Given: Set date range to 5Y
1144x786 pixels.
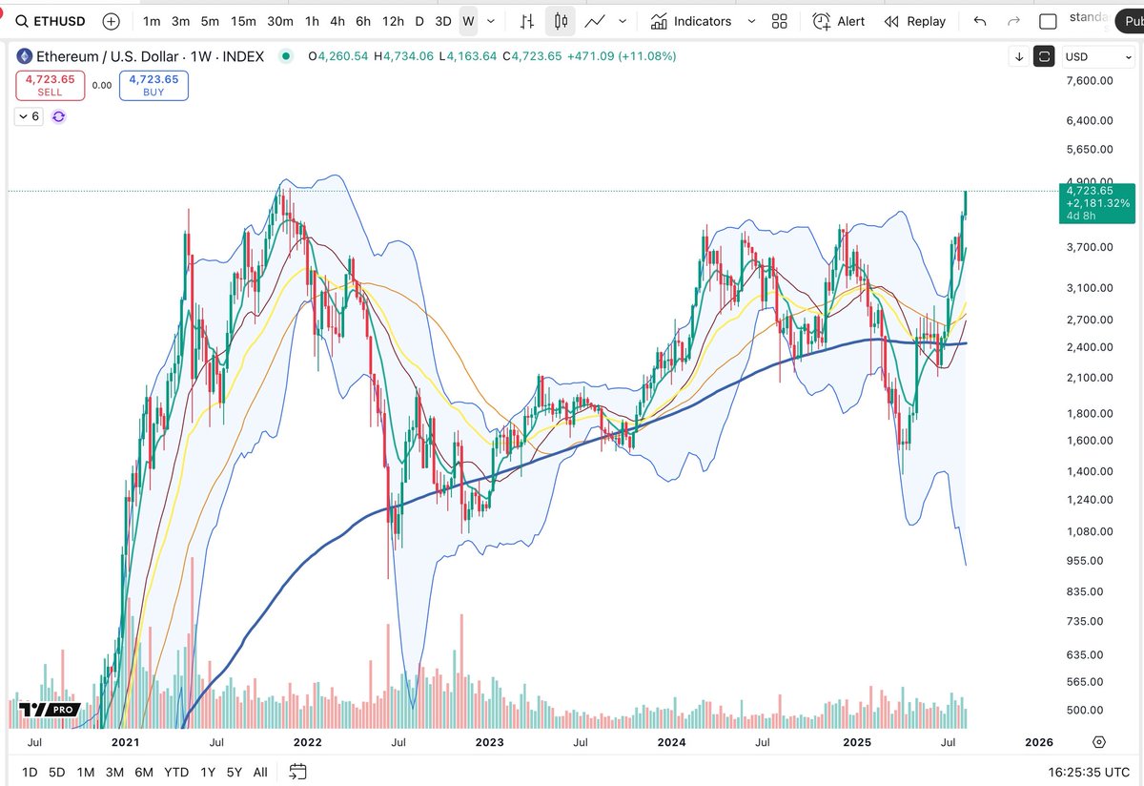Looking at the screenshot, I should coord(234,772).
